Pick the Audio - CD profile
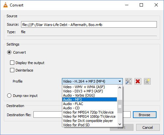The image size is (164, 135). pyautogui.click(x=89, y=108)
